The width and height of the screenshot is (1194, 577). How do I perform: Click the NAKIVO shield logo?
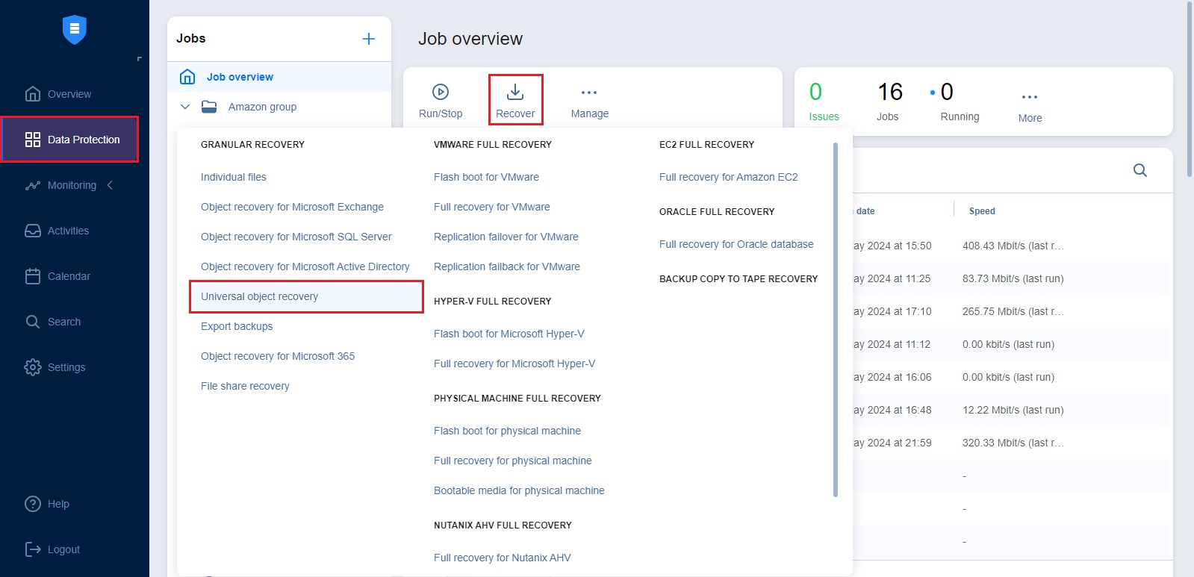[x=74, y=30]
